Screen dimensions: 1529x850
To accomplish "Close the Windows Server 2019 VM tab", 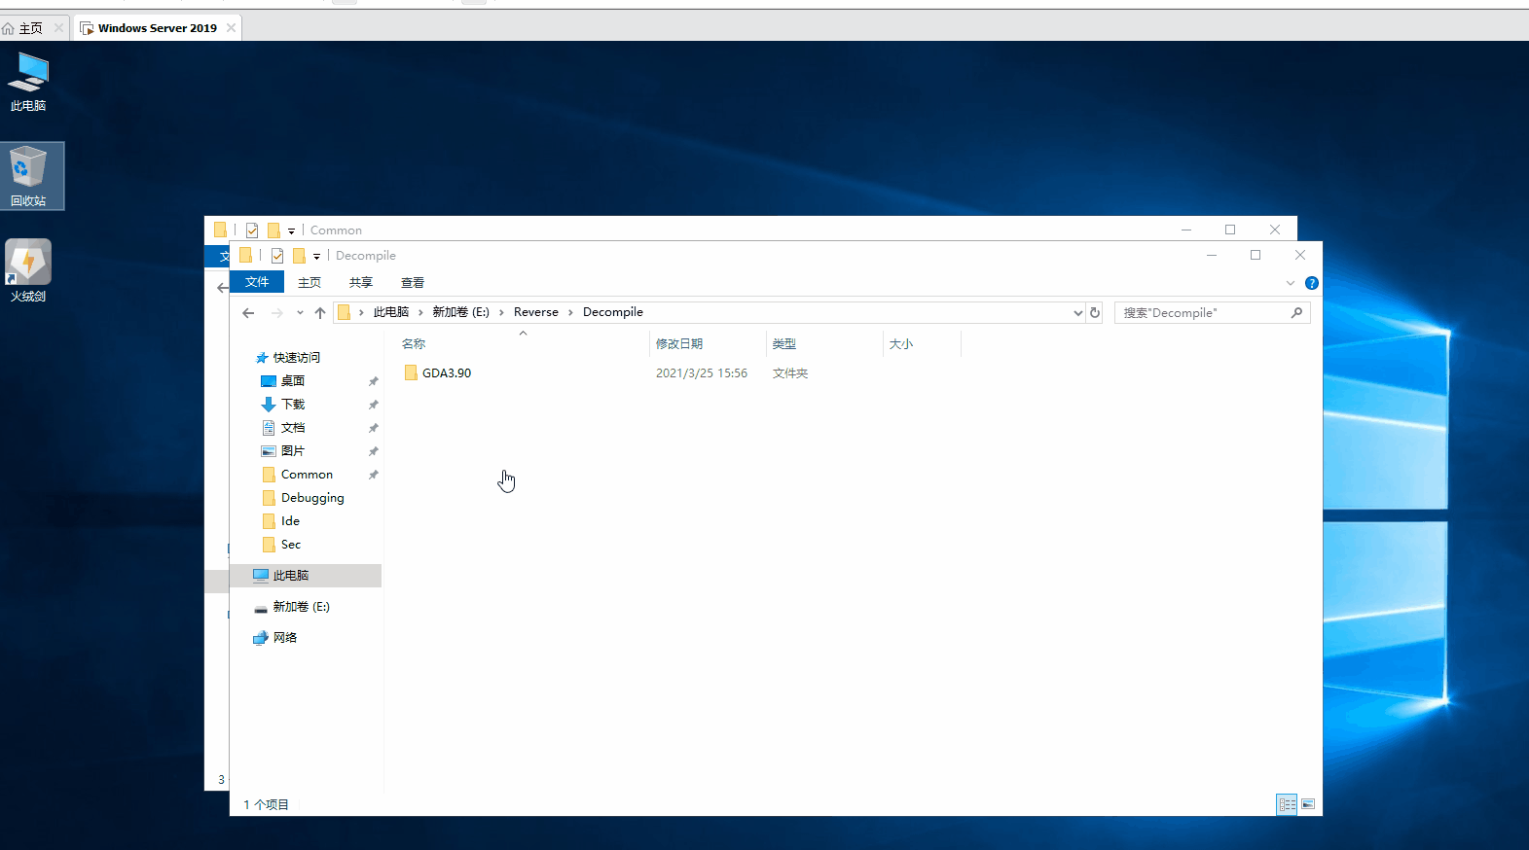I will [x=231, y=28].
